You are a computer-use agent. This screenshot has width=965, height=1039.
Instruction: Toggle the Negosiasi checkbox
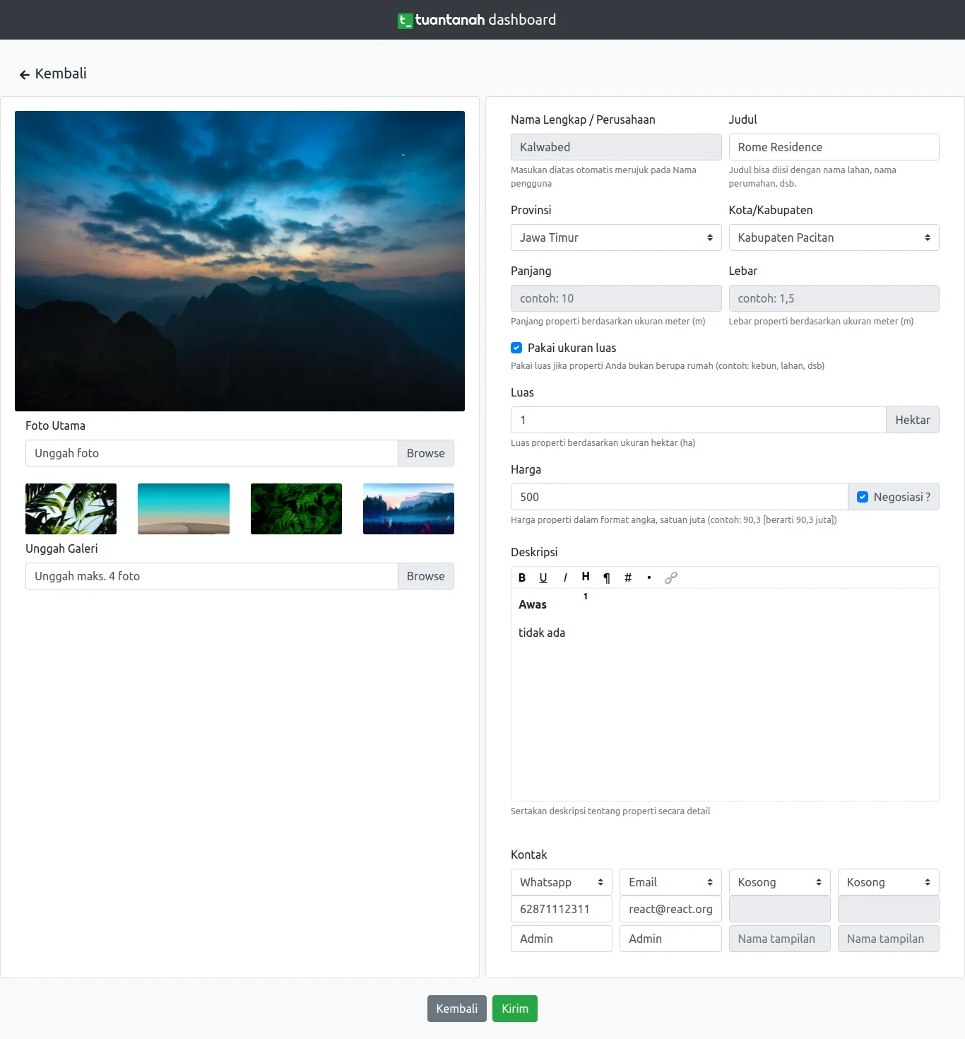(x=863, y=497)
